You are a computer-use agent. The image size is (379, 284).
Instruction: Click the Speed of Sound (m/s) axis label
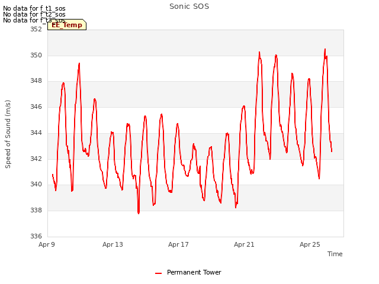(8, 134)
